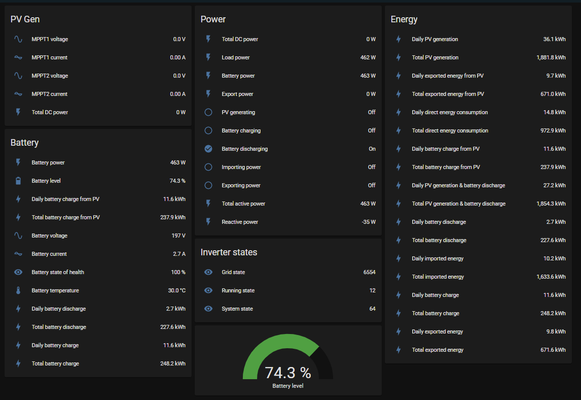Click the lightning bolt icon beside Total DC power
The width and height of the screenshot is (581, 400).
coord(208,39)
